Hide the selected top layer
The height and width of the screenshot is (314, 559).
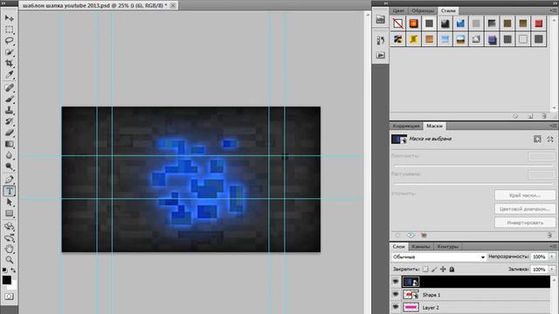point(396,282)
